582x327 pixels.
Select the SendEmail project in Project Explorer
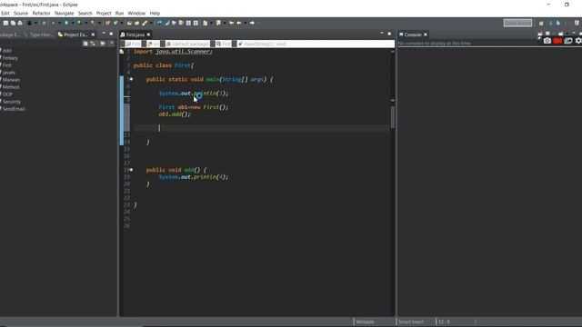tap(13, 109)
